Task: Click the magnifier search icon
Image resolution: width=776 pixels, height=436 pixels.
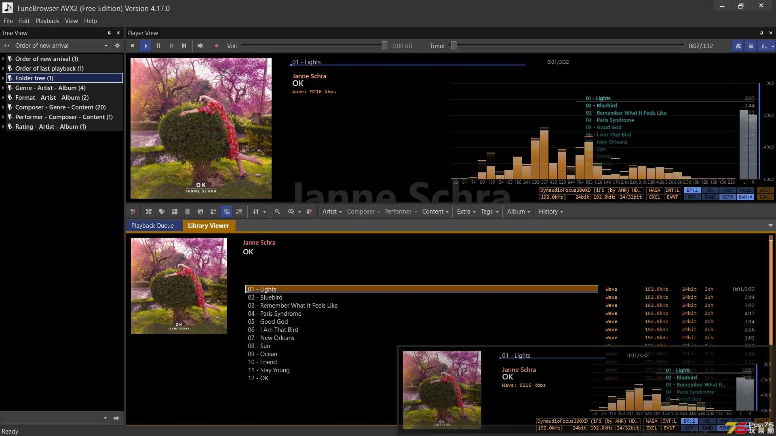Action: tap(278, 212)
